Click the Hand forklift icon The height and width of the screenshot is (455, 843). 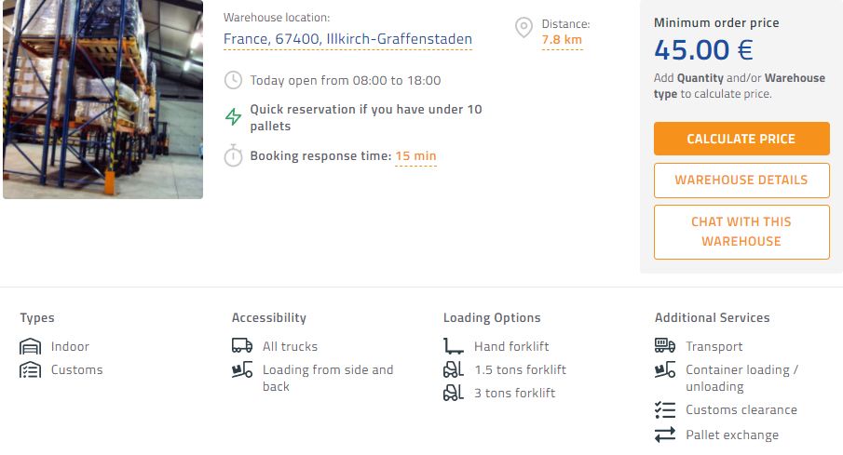point(454,346)
